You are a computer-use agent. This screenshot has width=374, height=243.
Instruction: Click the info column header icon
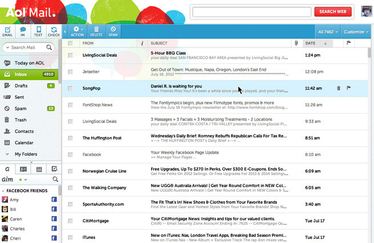pos(142,43)
